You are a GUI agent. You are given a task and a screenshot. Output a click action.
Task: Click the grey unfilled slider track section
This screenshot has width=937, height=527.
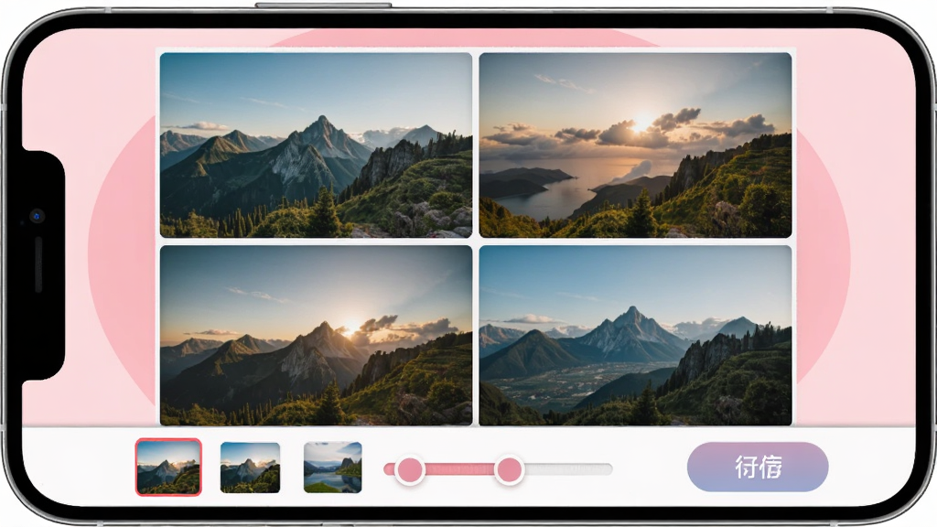(x=568, y=469)
